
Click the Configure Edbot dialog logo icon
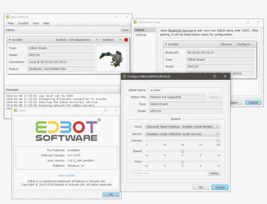point(125,76)
